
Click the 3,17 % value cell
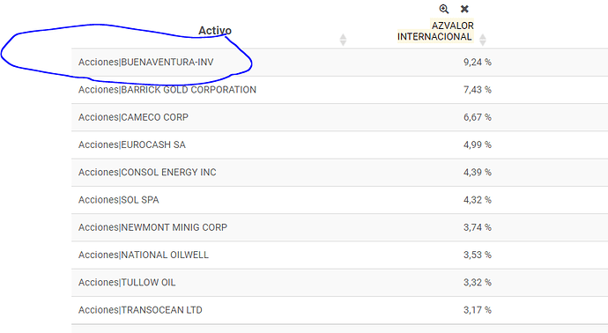[478, 310]
